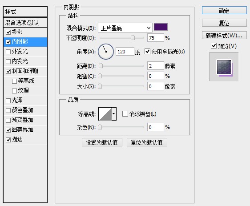Enable the 外发光 outer glow checkbox
This screenshot has width=250, height=206.
(8, 52)
